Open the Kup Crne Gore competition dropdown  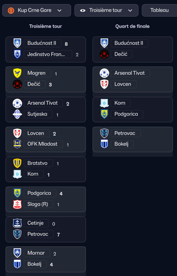(x=37, y=10)
